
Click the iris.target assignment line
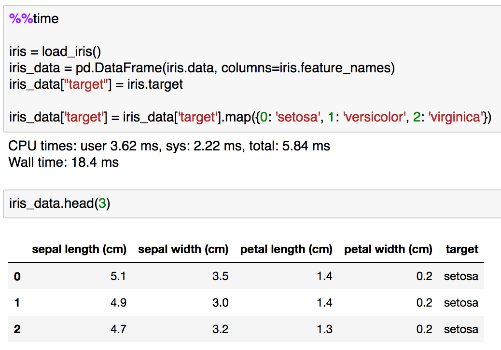pos(96,84)
